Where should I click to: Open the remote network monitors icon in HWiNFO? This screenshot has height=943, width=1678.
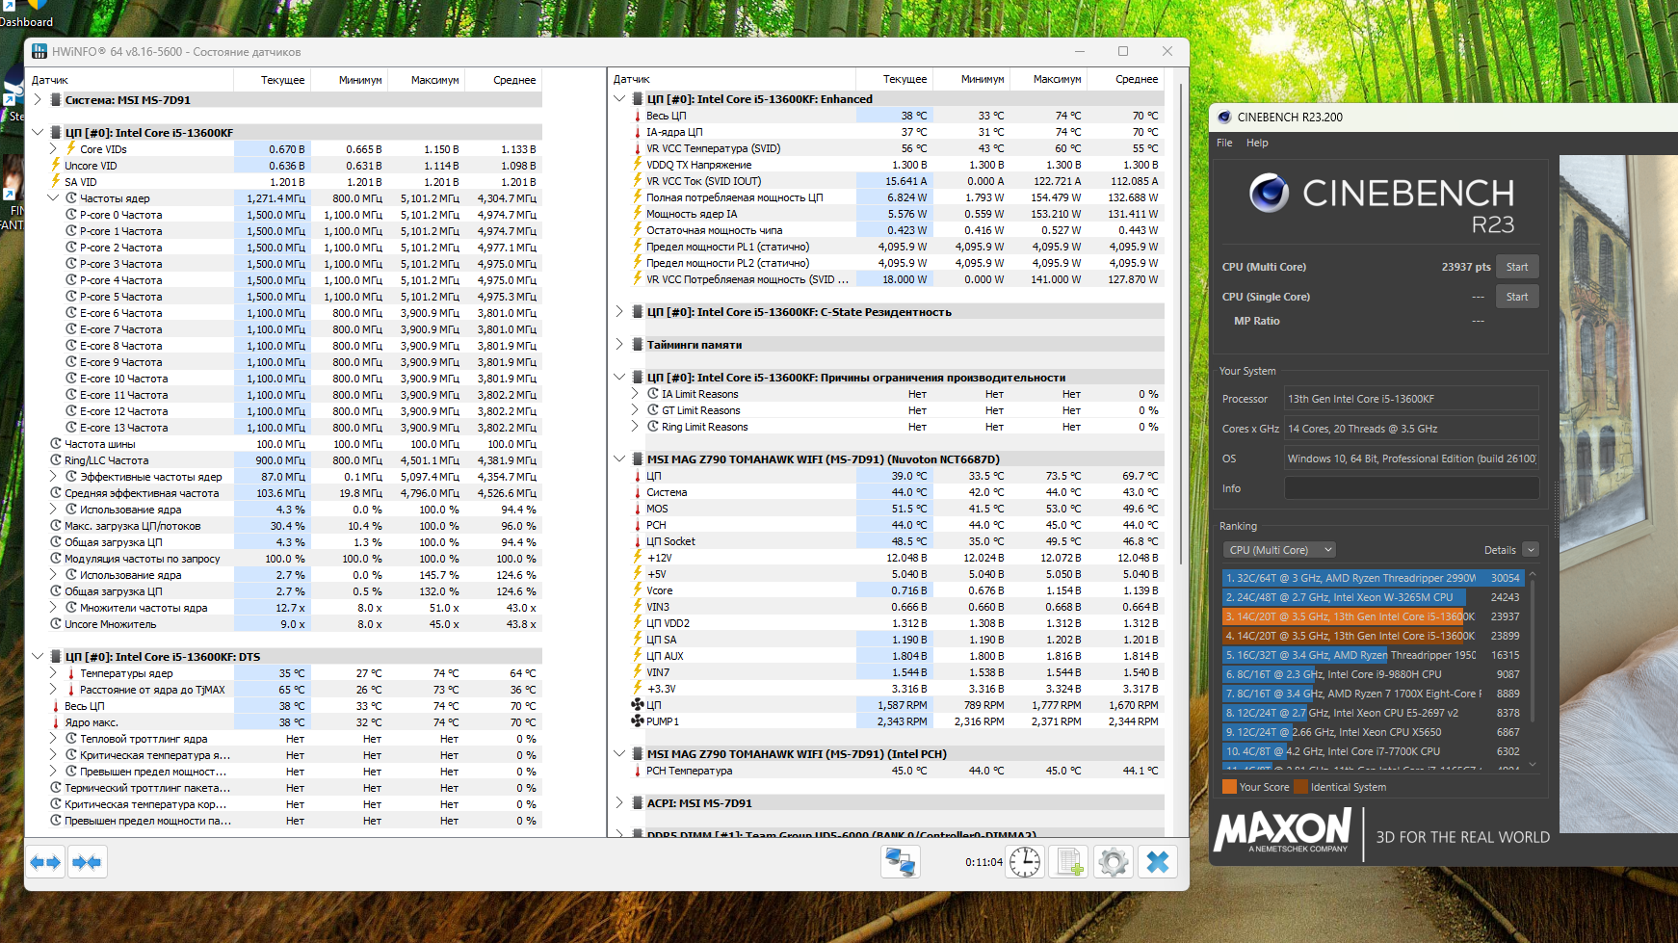[901, 862]
